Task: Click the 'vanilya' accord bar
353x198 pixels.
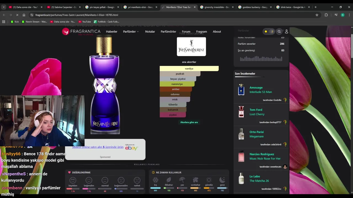Action: point(189,68)
